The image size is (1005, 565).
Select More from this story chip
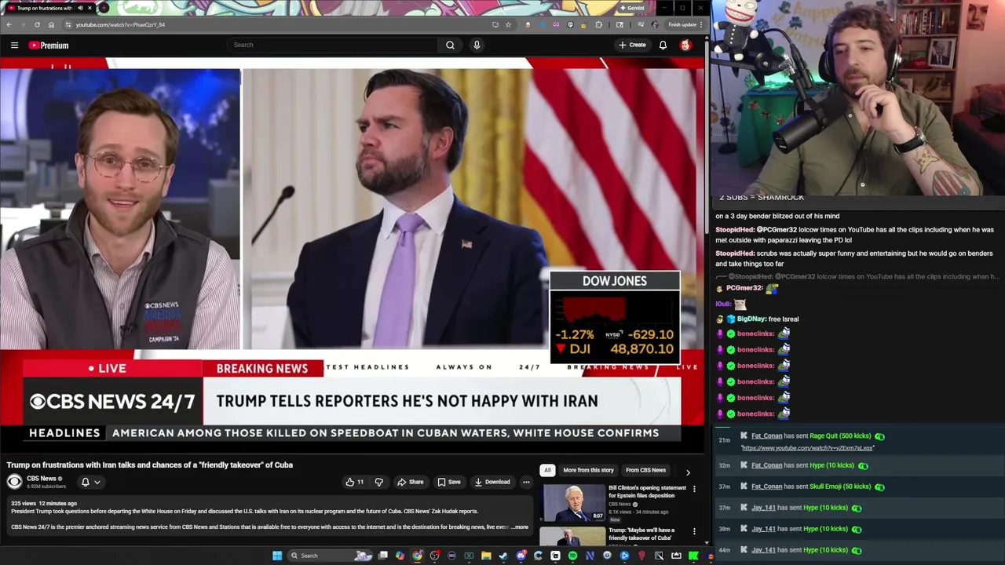click(x=588, y=470)
